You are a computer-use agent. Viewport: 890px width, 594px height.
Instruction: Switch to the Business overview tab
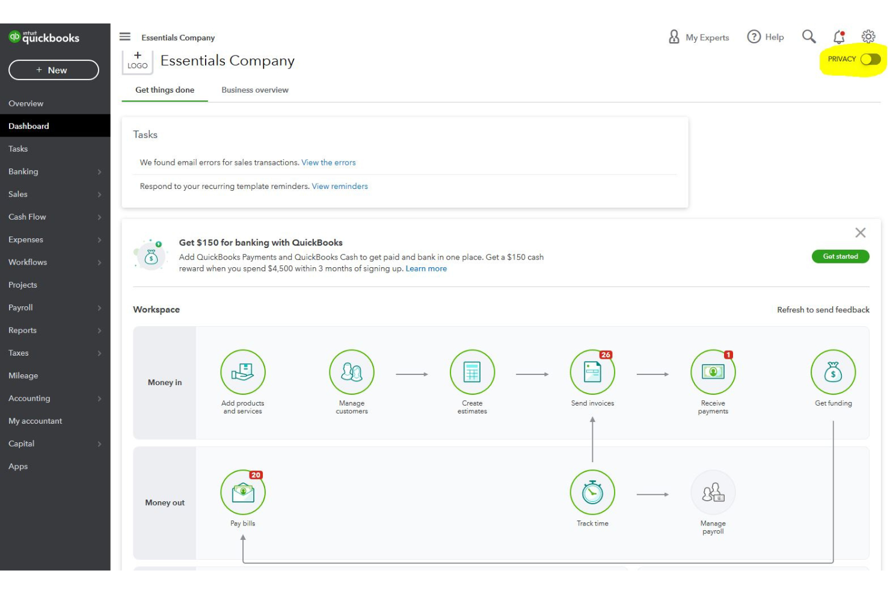pos(255,90)
